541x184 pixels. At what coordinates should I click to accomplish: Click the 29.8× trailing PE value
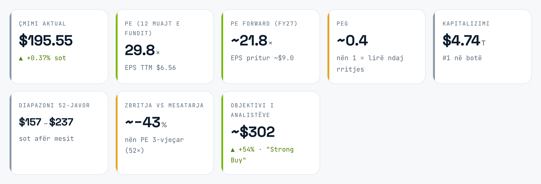point(142,50)
